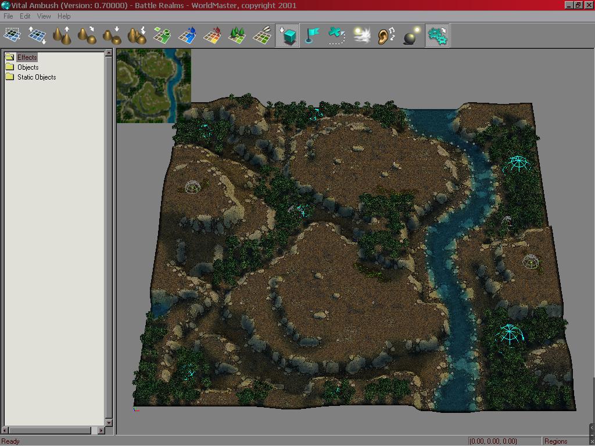Open the ear sound tool
The height and width of the screenshot is (446, 595).
pos(386,35)
